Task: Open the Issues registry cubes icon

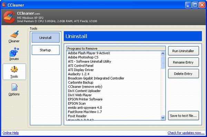Action: 14,52
